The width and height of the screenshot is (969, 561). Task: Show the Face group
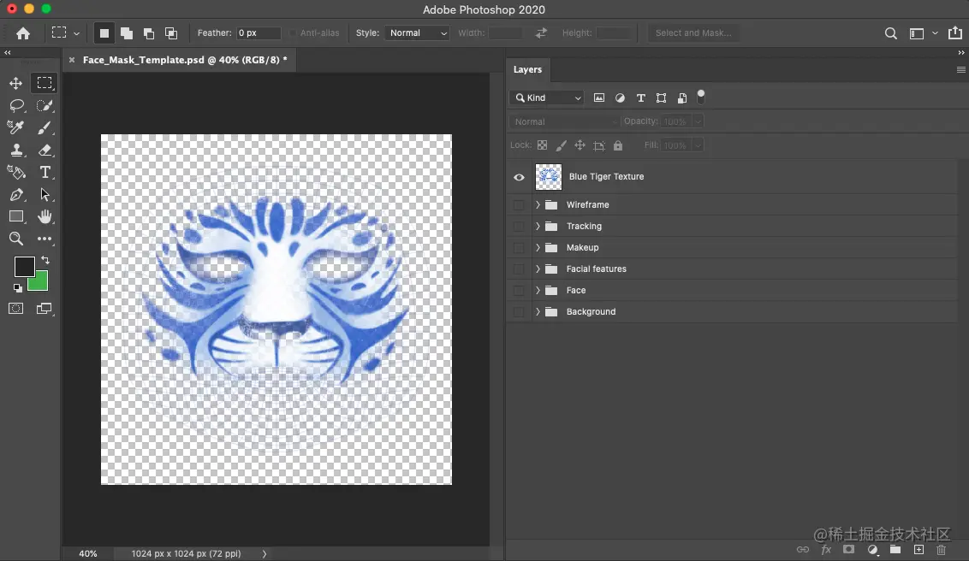click(x=519, y=291)
